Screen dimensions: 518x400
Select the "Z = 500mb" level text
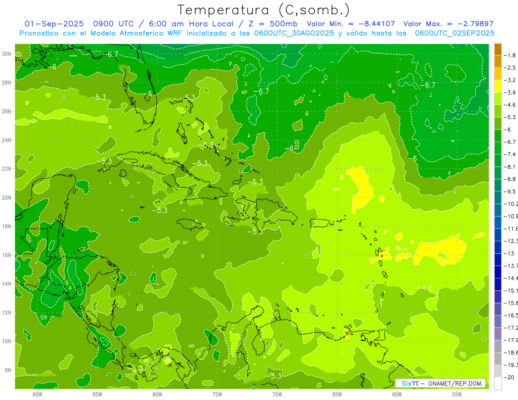click(273, 24)
